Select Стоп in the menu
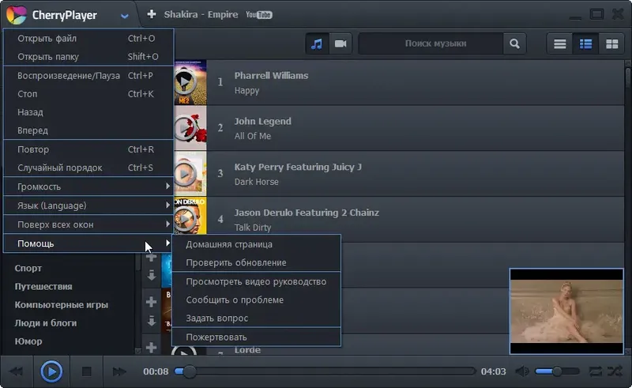632x388 pixels. [x=88, y=93]
